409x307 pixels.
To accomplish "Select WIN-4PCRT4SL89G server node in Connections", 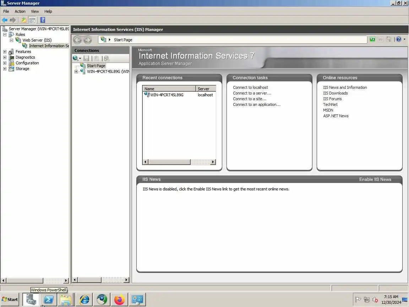I will click(108, 71).
